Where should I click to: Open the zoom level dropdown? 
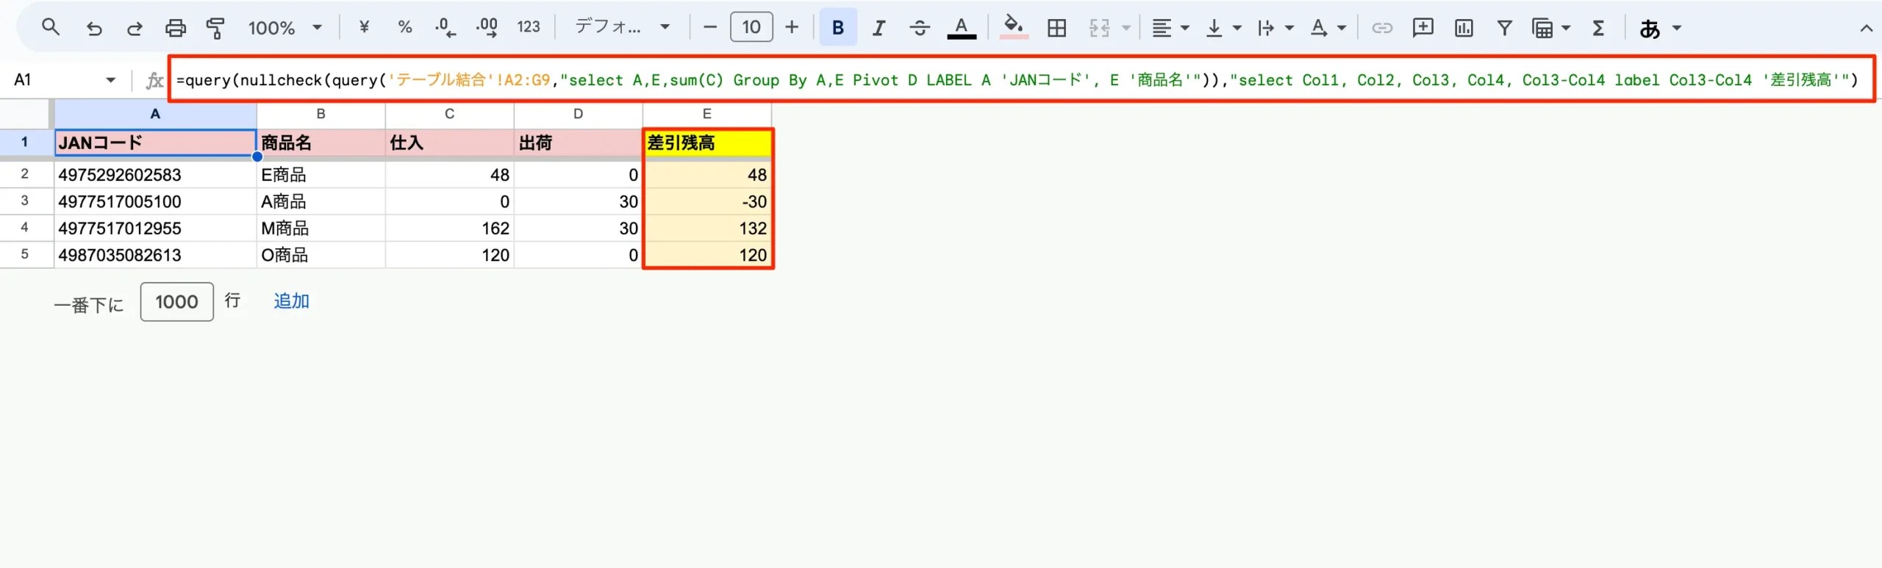tap(285, 28)
